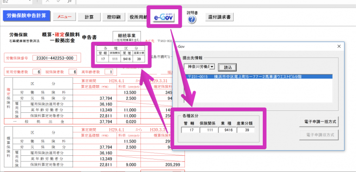Click the 高年齢者数 value cell
Image resolution: width=356 pixels, height=172 pixels.
click(x=109, y=72)
